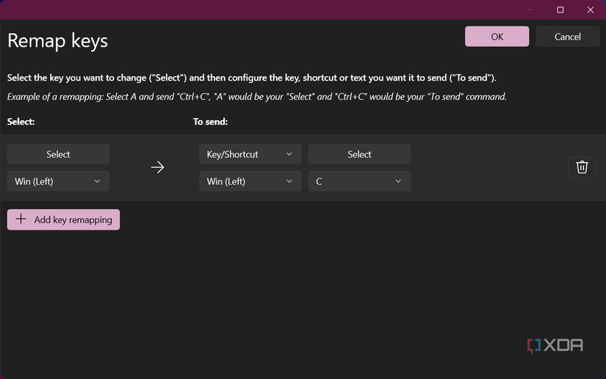Minimize the Remap keys window
The image size is (606, 379).
click(530, 10)
